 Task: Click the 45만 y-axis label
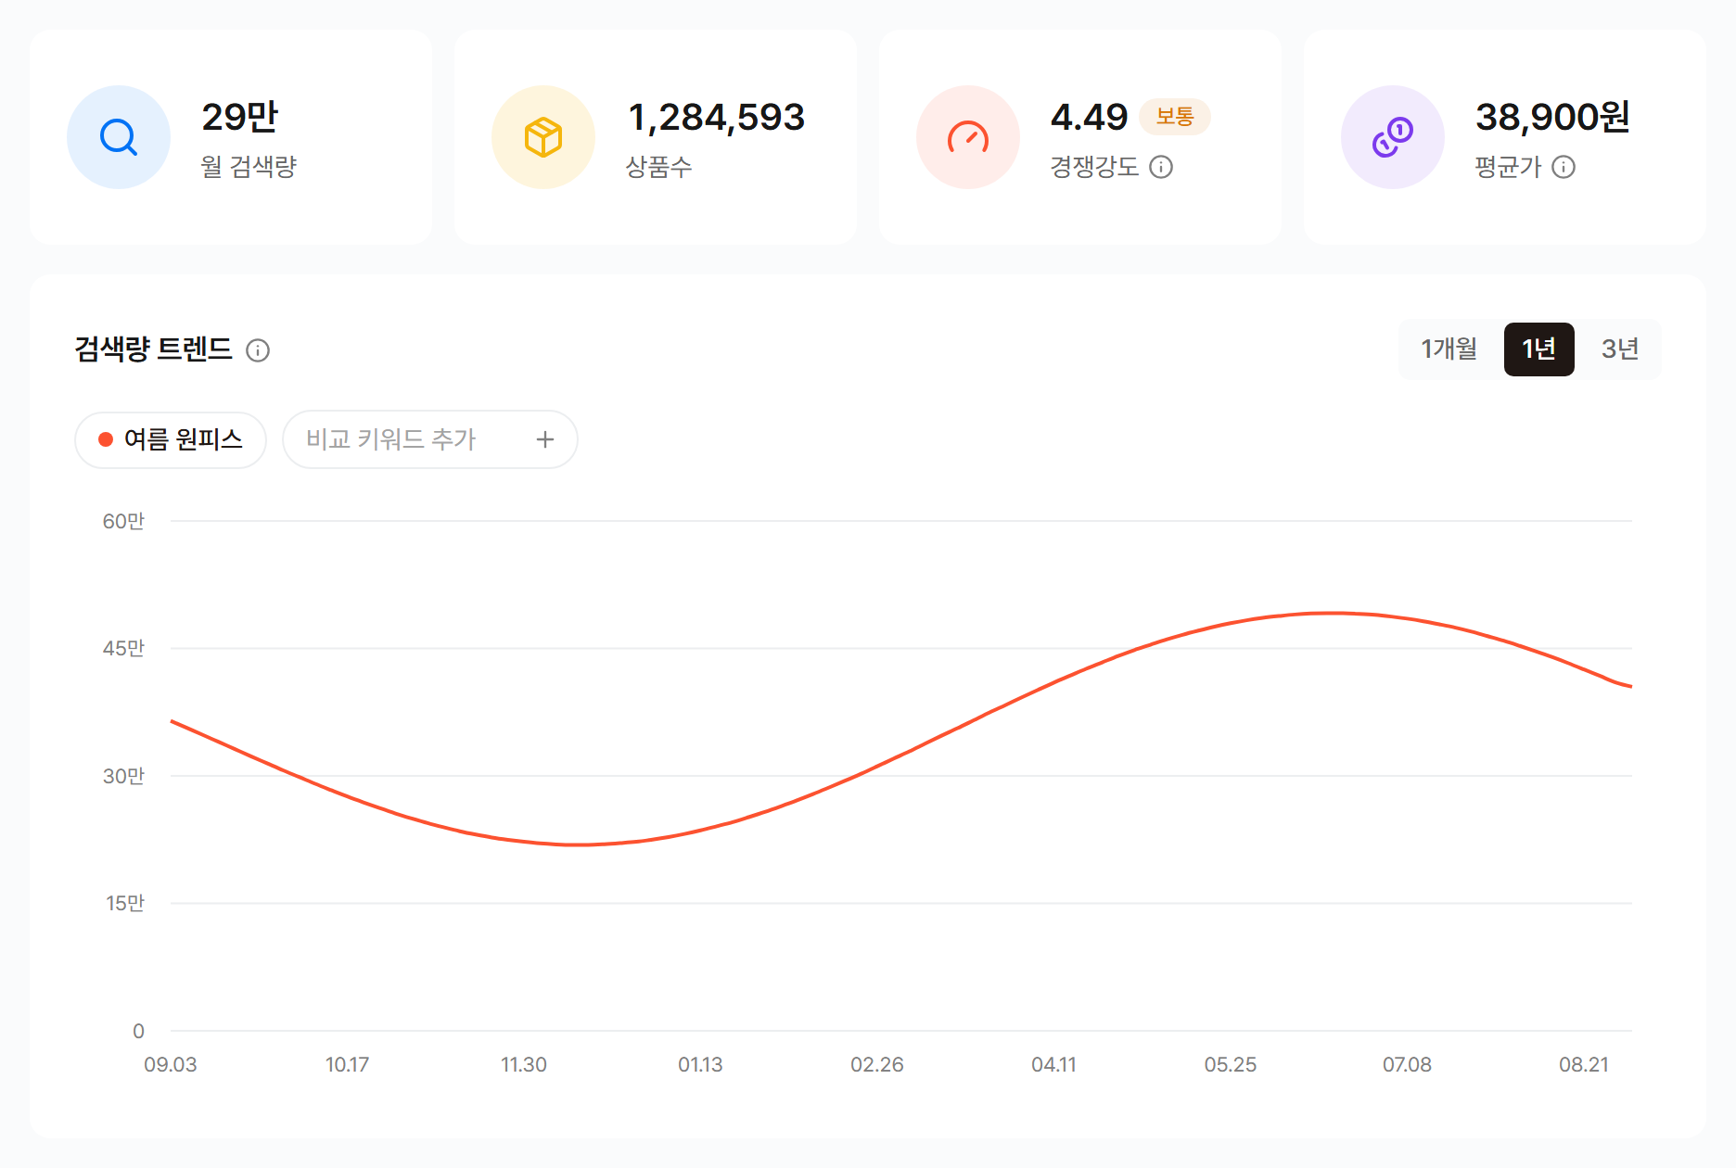point(123,648)
